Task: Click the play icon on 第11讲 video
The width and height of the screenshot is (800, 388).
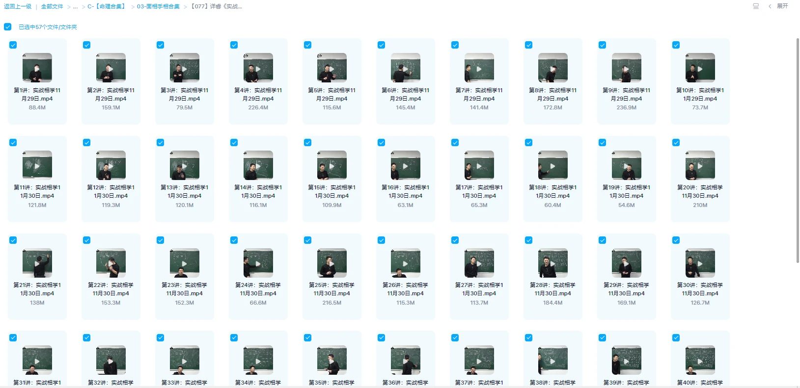Action: click(37, 166)
